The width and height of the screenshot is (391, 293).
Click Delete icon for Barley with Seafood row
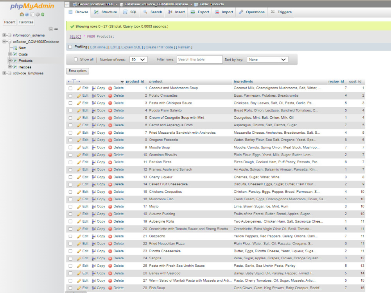[110, 273]
